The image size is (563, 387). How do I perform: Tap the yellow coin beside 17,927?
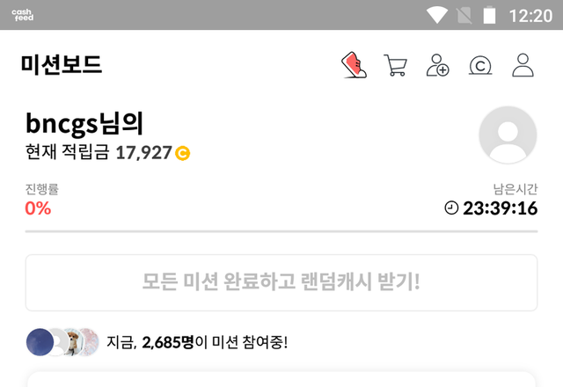pos(182,153)
